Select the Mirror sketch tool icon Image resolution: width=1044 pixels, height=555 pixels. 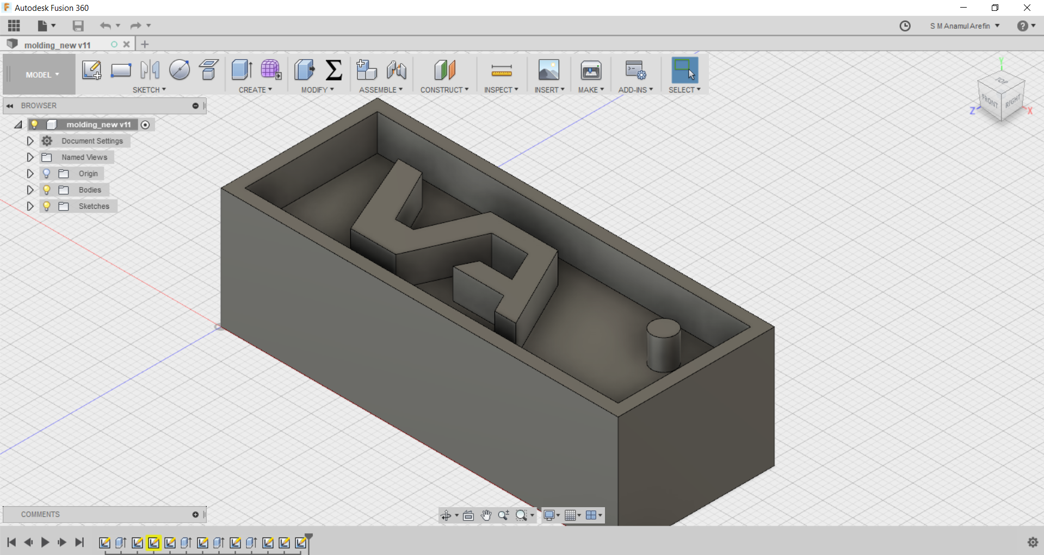(x=150, y=70)
